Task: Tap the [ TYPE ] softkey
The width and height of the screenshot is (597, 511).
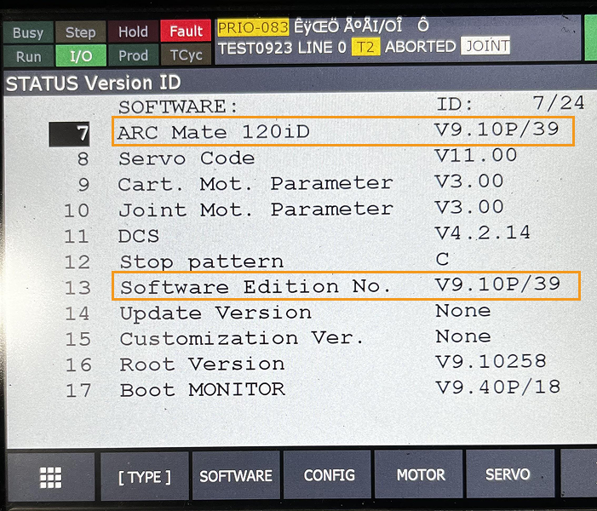Action: click(x=144, y=476)
